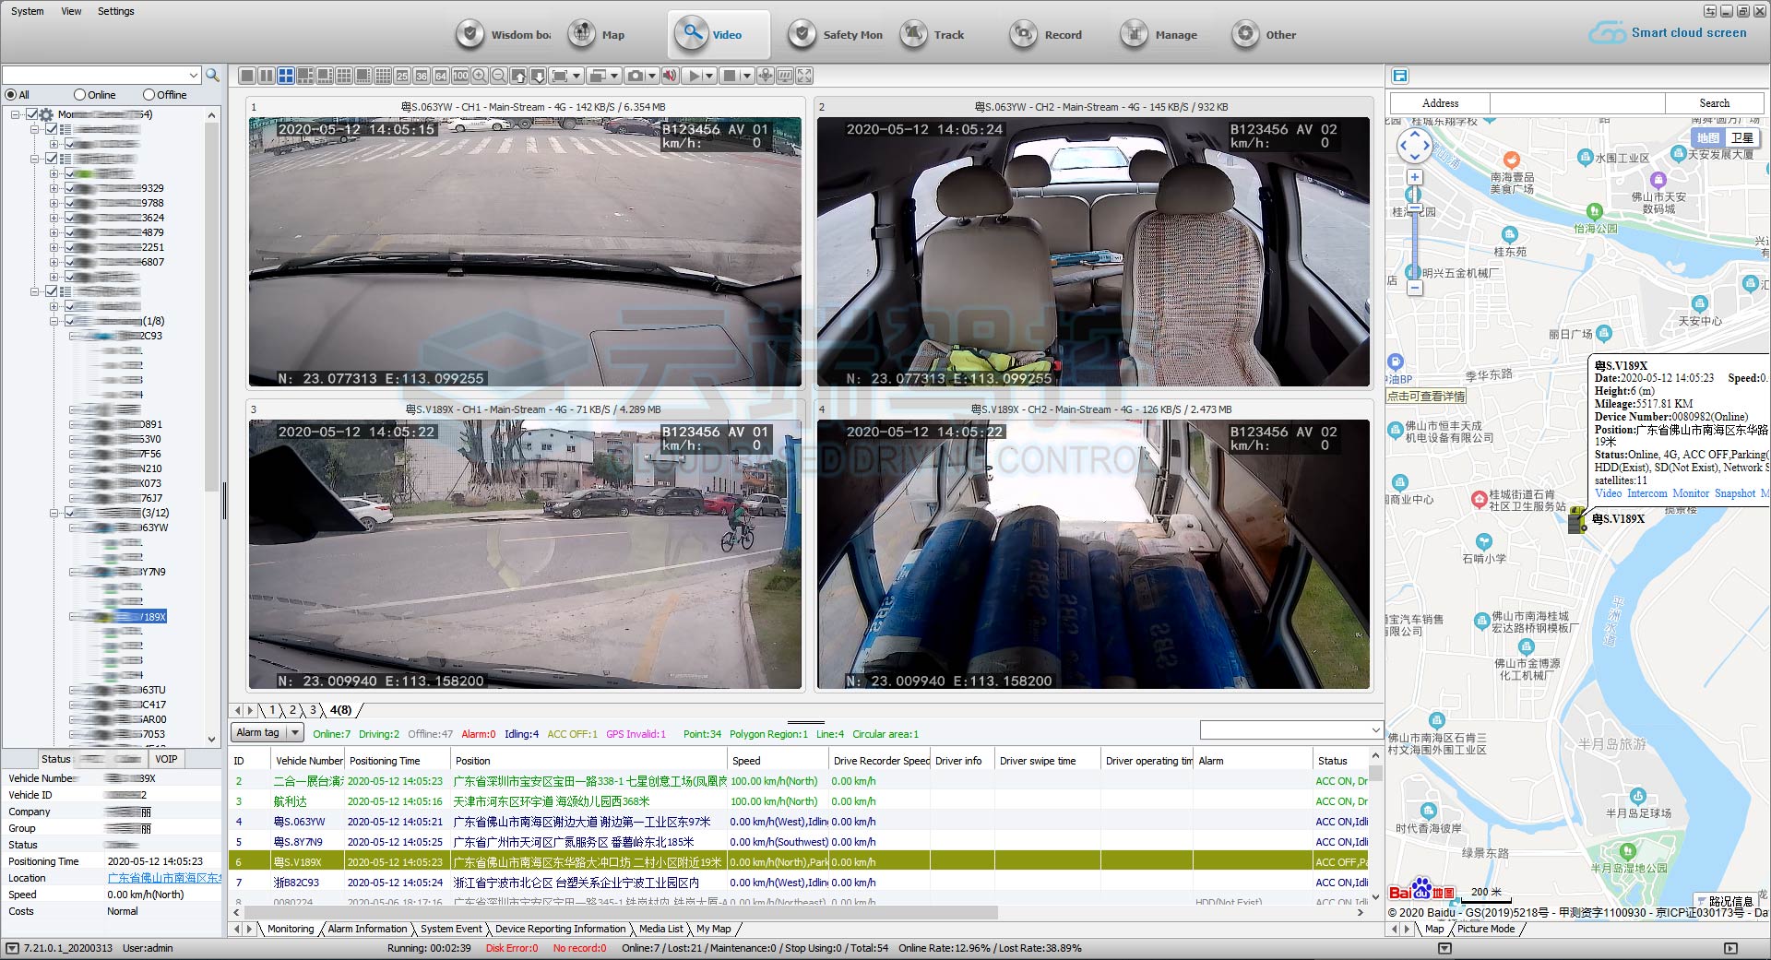The image size is (1771, 960).
Task: Collapse the (3/12) group node
Action: coord(53,513)
